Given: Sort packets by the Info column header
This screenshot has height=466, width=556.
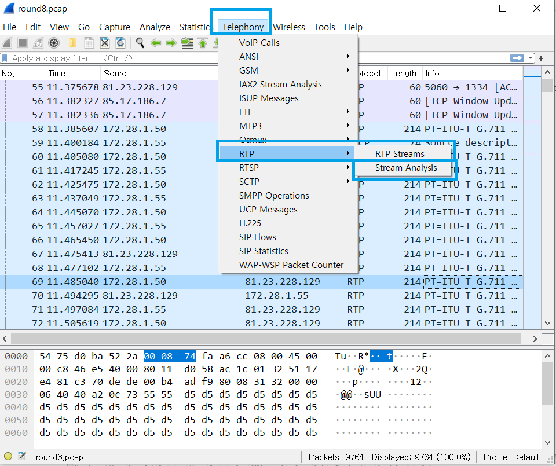Looking at the screenshot, I should (473, 74).
